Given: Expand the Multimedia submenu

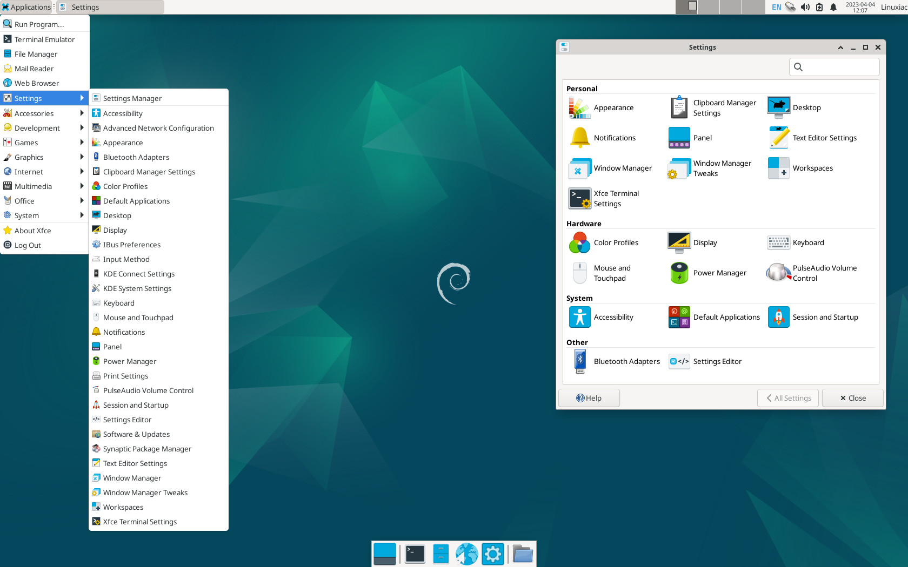Looking at the screenshot, I should click(x=44, y=186).
